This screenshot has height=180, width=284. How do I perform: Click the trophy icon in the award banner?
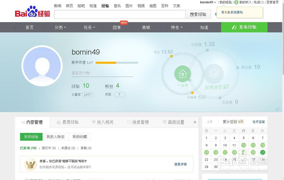point(31,164)
